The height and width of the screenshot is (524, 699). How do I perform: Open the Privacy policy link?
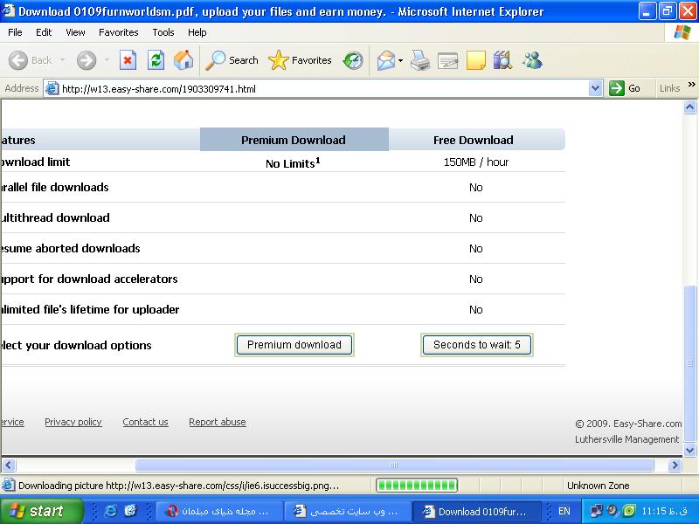click(x=73, y=422)
